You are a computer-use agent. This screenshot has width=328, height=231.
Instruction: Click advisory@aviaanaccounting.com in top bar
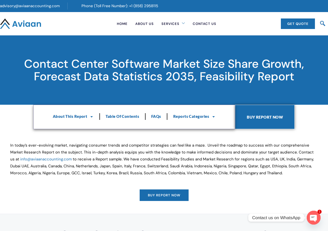coord(30,6)
